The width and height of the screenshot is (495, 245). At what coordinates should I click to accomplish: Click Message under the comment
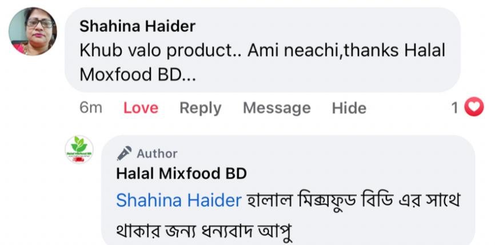277,108
